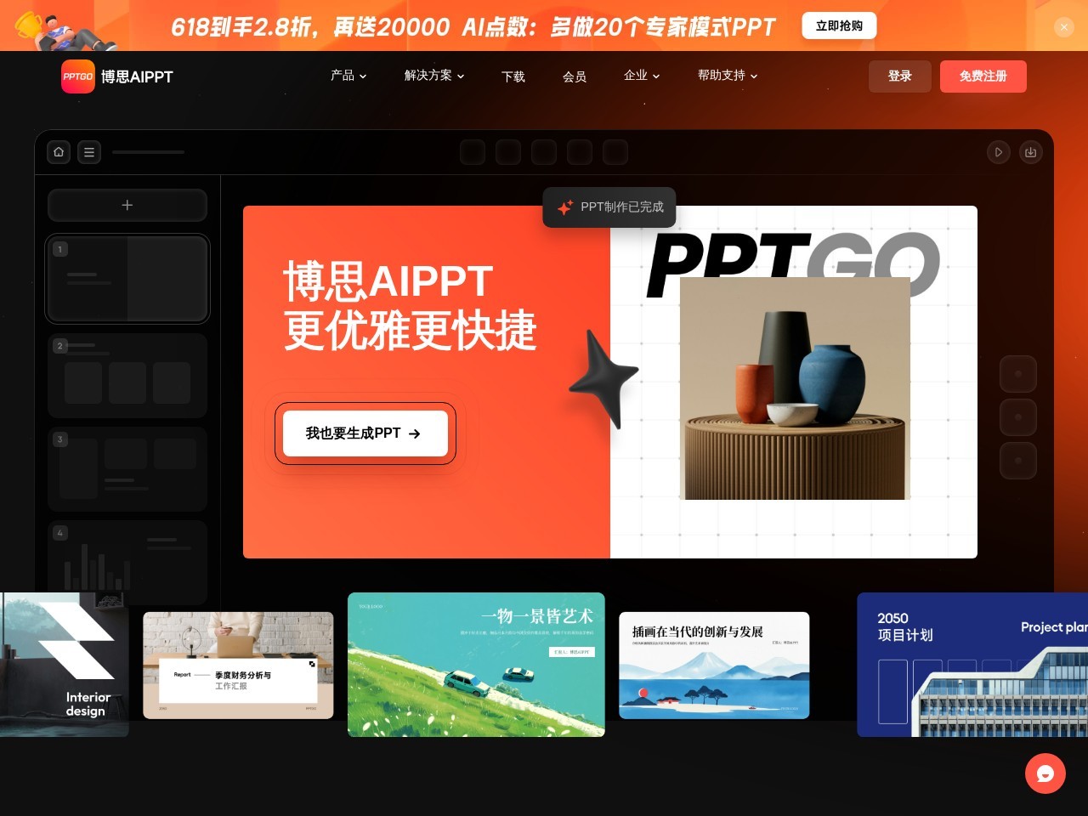
Task: Click the vases image on slide
Action: [x=796, y=388]
